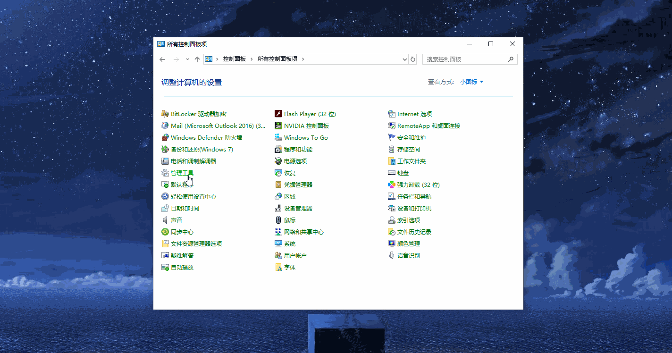
Task: Click the 文件历史记录 link
Action: tap(414, 232)
